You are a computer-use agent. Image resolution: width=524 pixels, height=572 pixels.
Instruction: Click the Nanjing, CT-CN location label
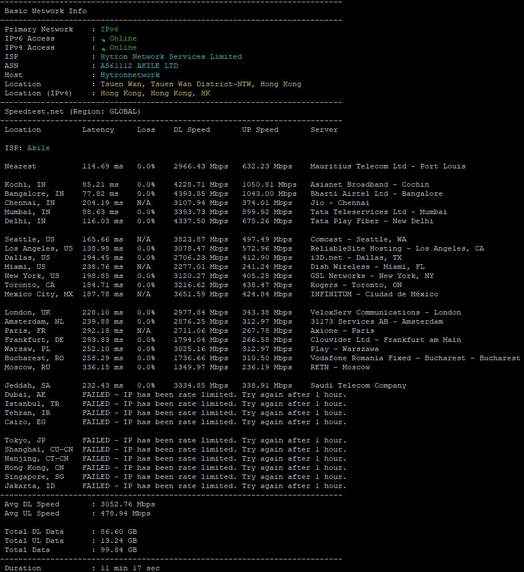(37, 458)
